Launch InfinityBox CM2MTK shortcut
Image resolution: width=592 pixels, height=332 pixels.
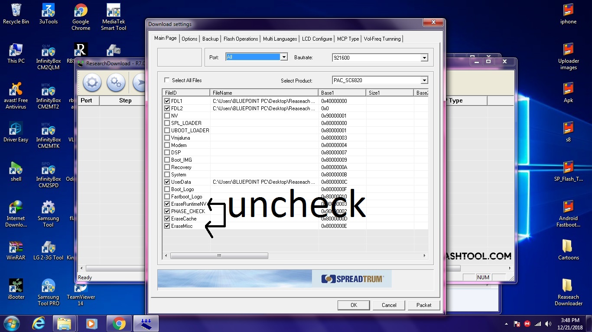point(48,135)
